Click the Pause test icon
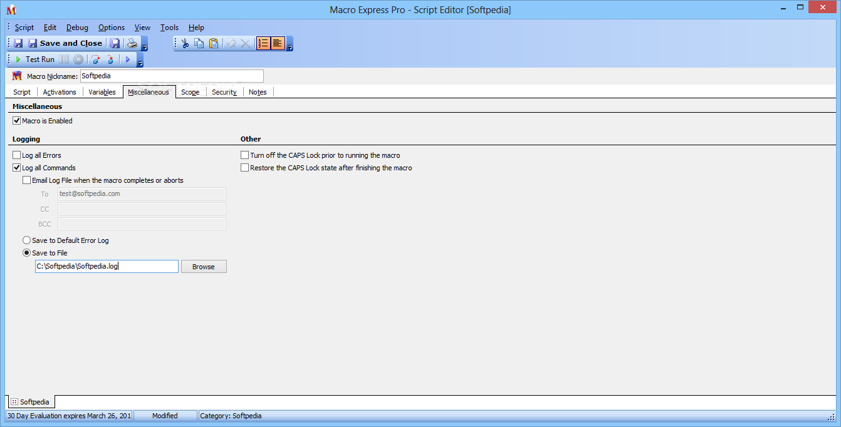 tap(64, 59)
